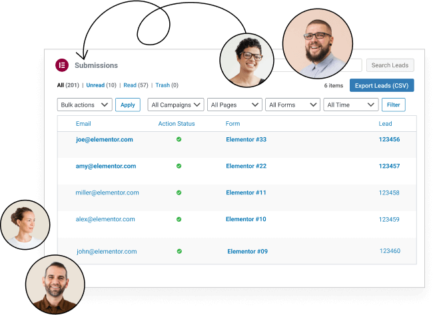The width and height of the screenshot is (439, 315).
Task: Switch to the Unread submissions tab
Action: tap(95, 85)
